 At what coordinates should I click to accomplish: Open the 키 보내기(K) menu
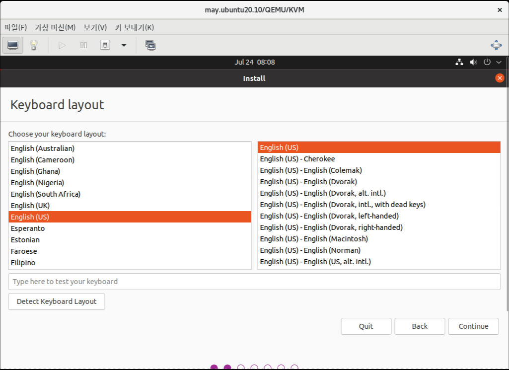pyautogui.click(x=135, y=27)
